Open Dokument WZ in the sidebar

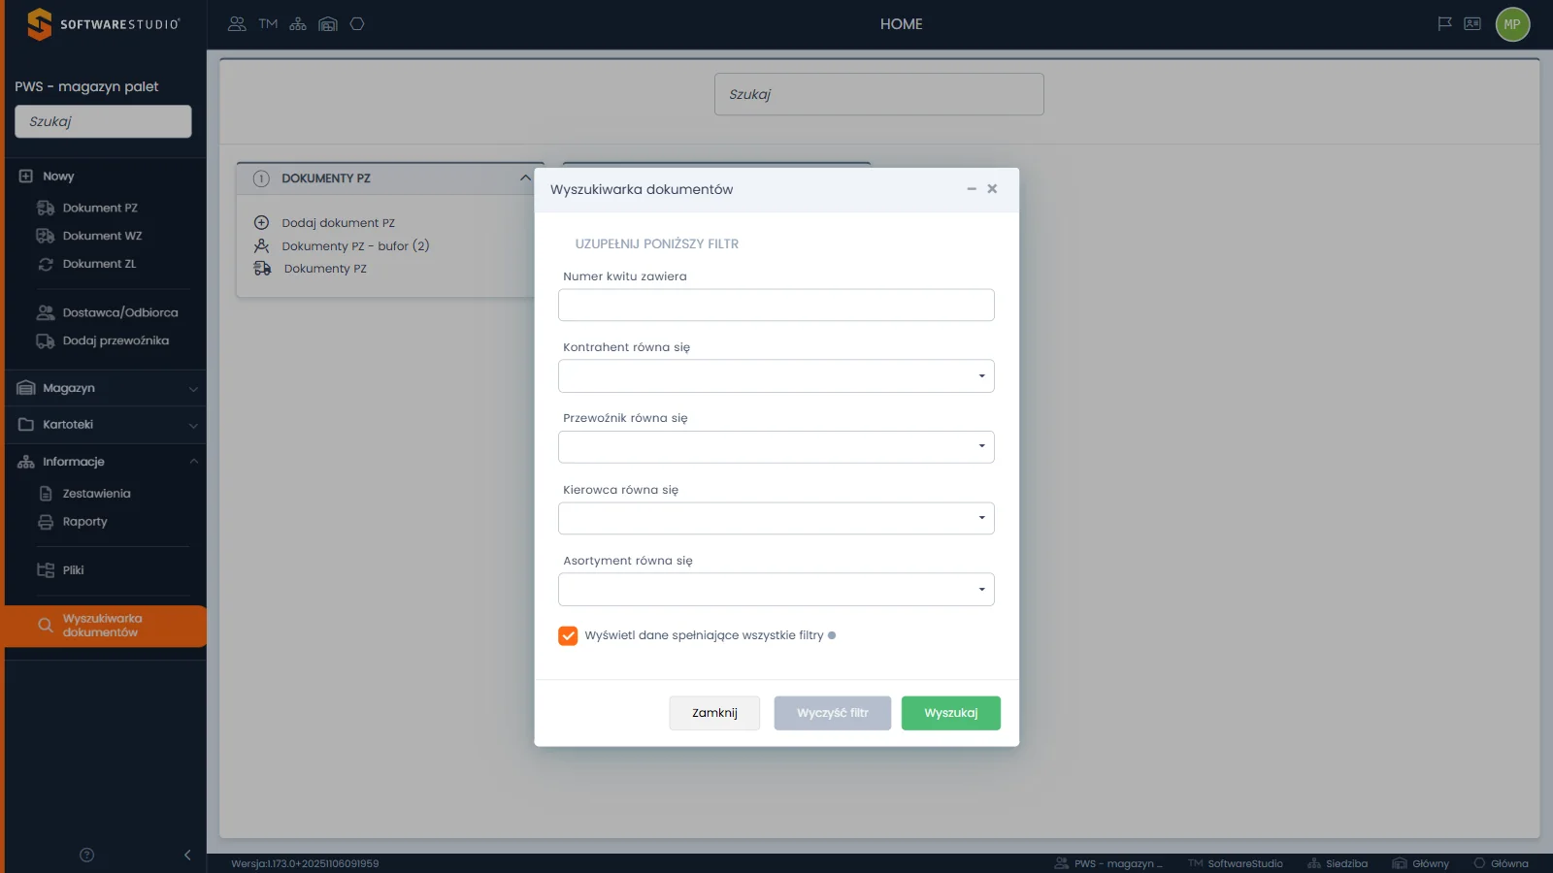click(102, 236)
